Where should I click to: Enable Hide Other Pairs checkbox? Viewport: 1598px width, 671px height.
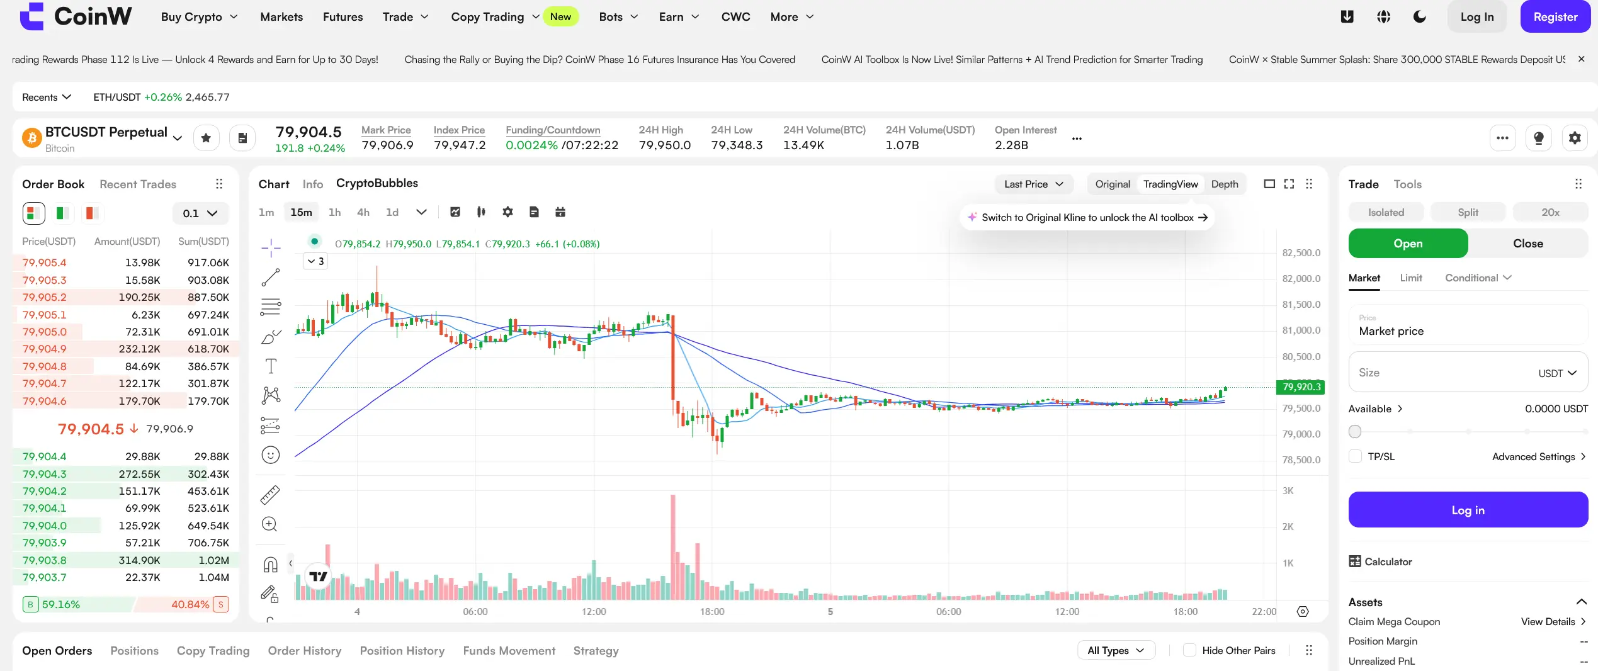pos(1189,650)
